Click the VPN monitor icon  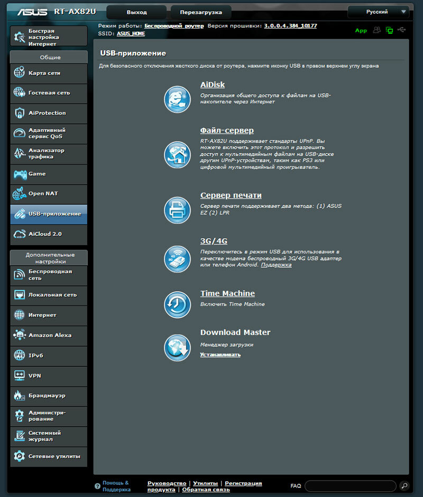click(20, 376)
